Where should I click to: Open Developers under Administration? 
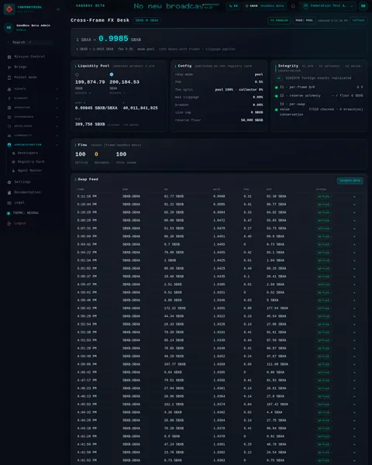[28, 153]
